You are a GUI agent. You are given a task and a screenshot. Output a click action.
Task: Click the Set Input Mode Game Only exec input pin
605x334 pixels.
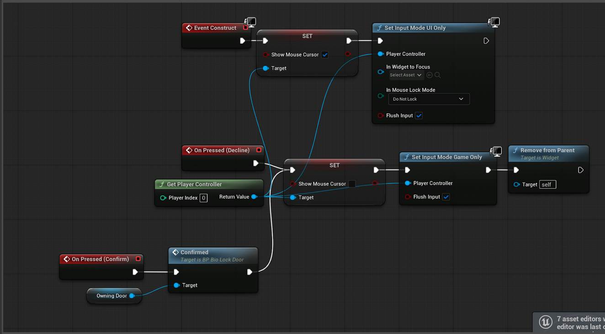407,170
